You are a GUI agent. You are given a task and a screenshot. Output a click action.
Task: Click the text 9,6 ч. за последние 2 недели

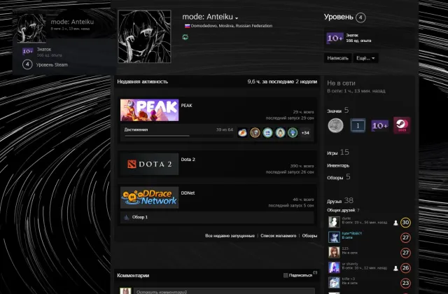tap(282, 82)
